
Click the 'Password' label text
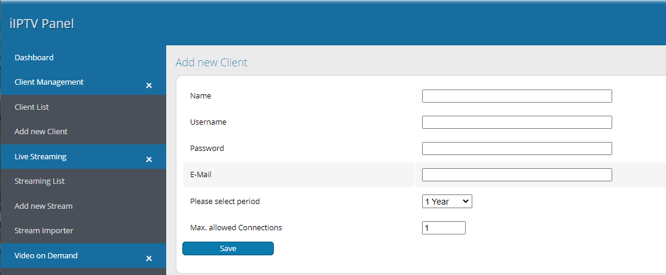(207, 149)
